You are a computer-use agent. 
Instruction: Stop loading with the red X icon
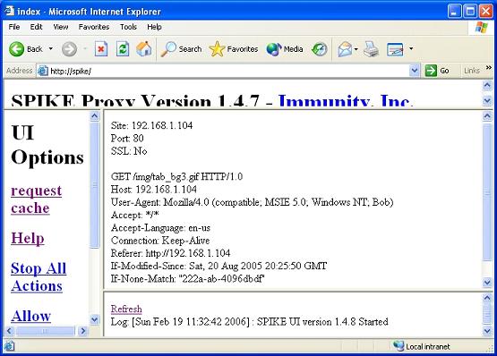click(101, 49)
